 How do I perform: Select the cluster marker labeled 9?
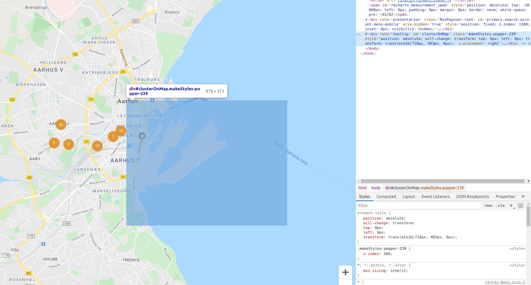pos(54,143)
